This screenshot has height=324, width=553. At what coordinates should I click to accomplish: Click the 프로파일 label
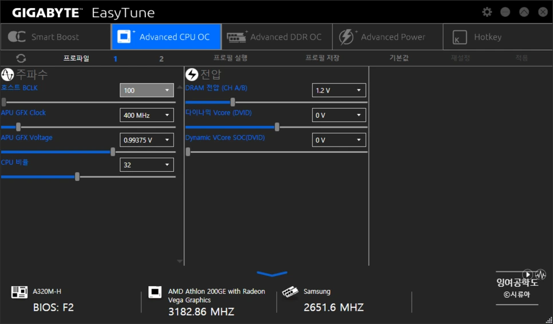point(76,58)
